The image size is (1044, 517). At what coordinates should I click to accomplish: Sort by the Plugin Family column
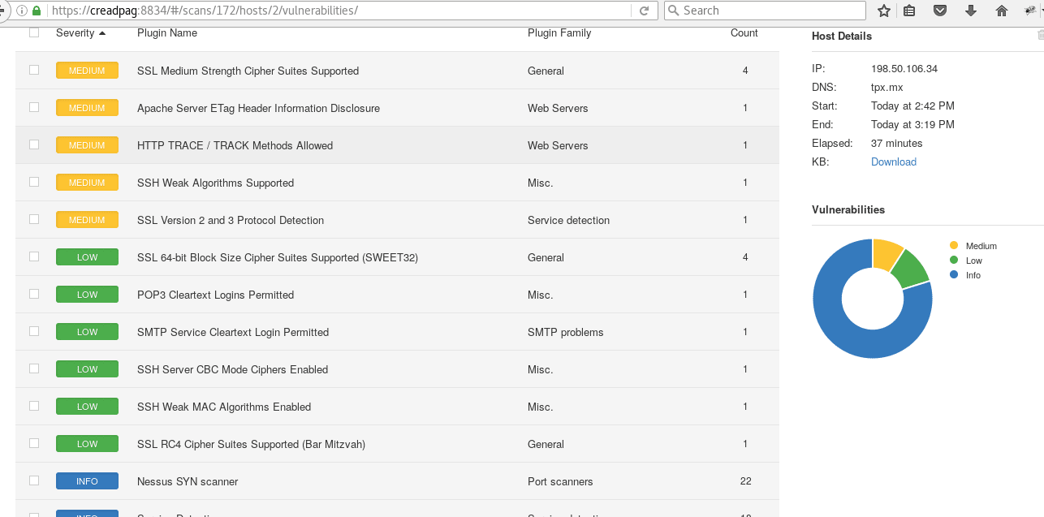pos(559,33)
